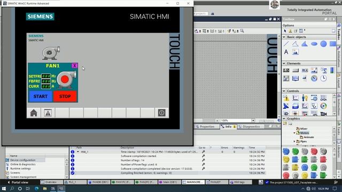Open the alarm warning triangle button in HMI

pos(48,113)
